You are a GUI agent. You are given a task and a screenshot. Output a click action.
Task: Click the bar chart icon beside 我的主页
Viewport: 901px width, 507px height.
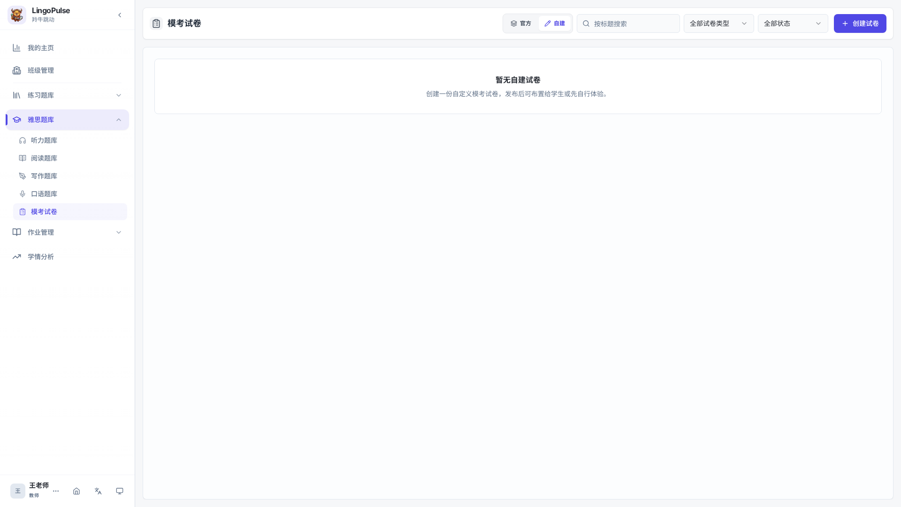click(x=17, y=48)
